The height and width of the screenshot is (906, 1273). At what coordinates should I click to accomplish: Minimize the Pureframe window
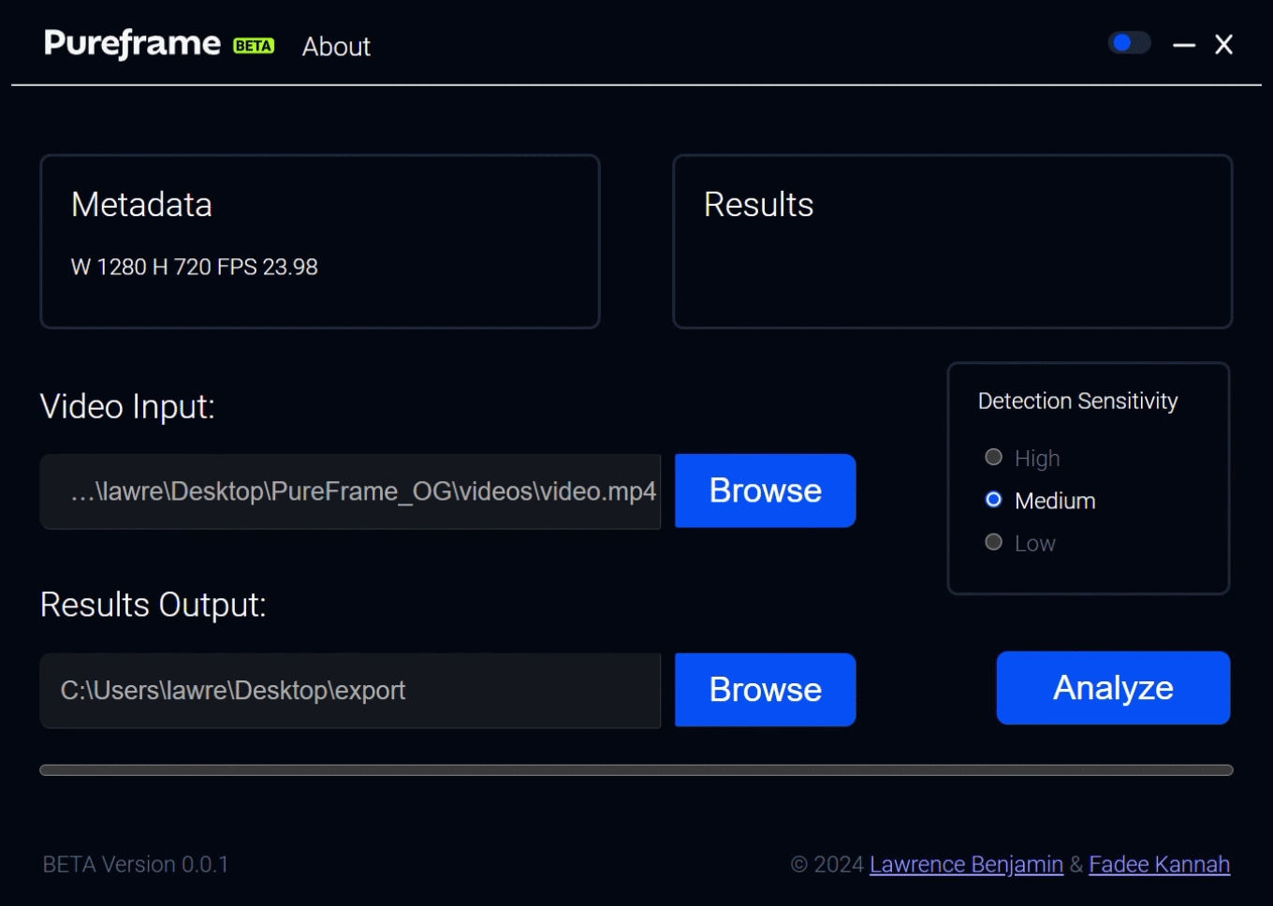click(1184, 45)
